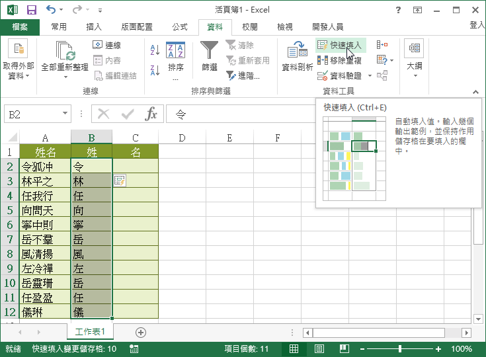Click the horizontal scrollbar right arrow
This screenshot has width=486, height=357.
tap(466, 333)
